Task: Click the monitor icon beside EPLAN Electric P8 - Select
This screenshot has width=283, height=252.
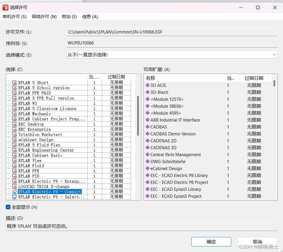Action: point(14,197)
